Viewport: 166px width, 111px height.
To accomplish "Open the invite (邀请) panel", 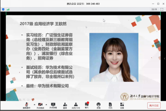I will pos(65,106).
